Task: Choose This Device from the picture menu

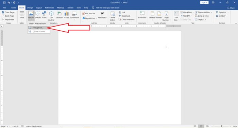Action: (x=39, y=28)
